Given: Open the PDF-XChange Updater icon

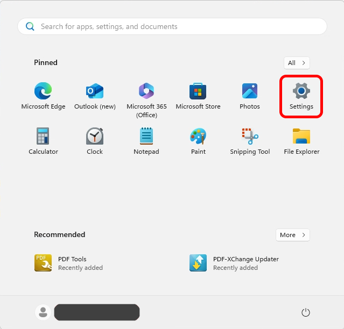Looking at the screenshot, I should point(198,263).
